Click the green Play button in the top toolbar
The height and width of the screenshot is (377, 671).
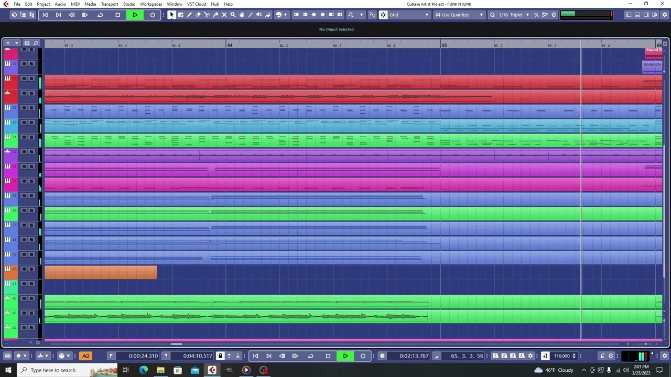(x=135, y=15)
